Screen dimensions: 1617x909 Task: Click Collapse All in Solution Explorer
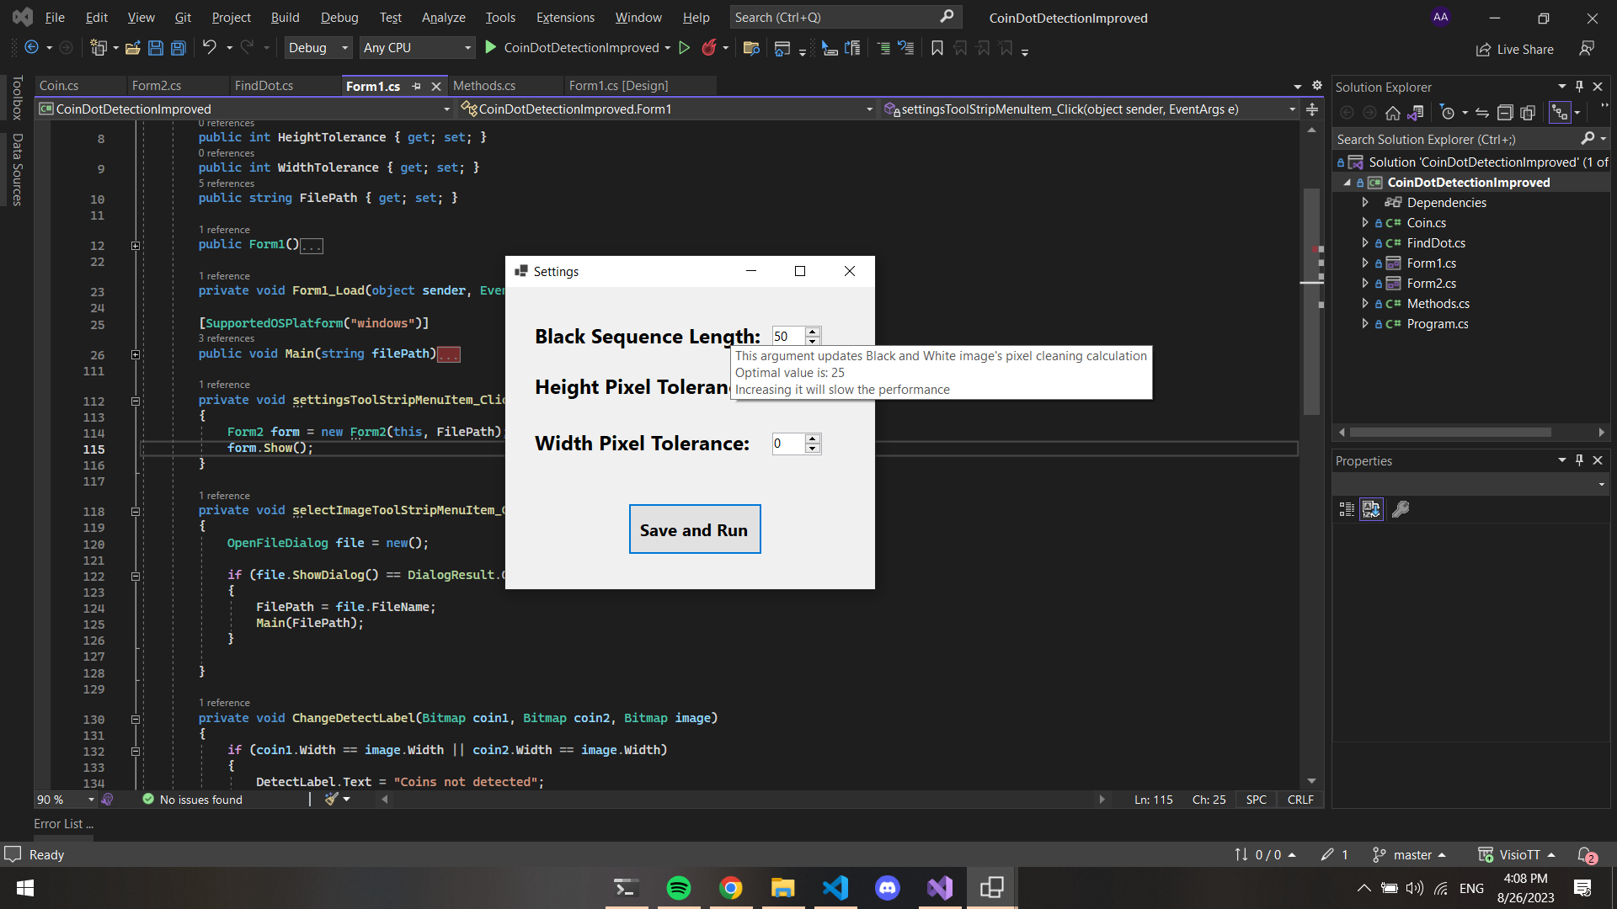[x=1505, y=113]
